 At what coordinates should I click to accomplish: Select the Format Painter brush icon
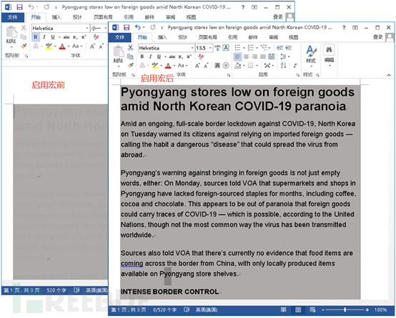click(131, 65)
